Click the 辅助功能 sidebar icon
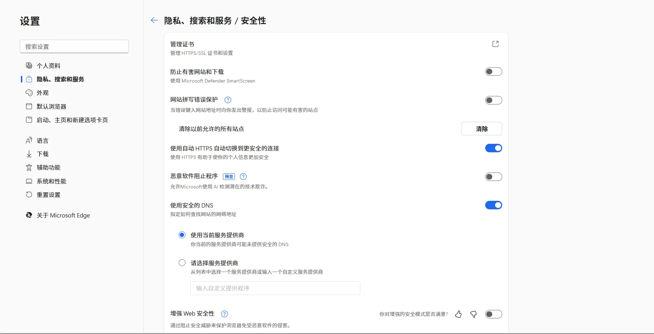 pyautogui.click(x=29, y=167)
